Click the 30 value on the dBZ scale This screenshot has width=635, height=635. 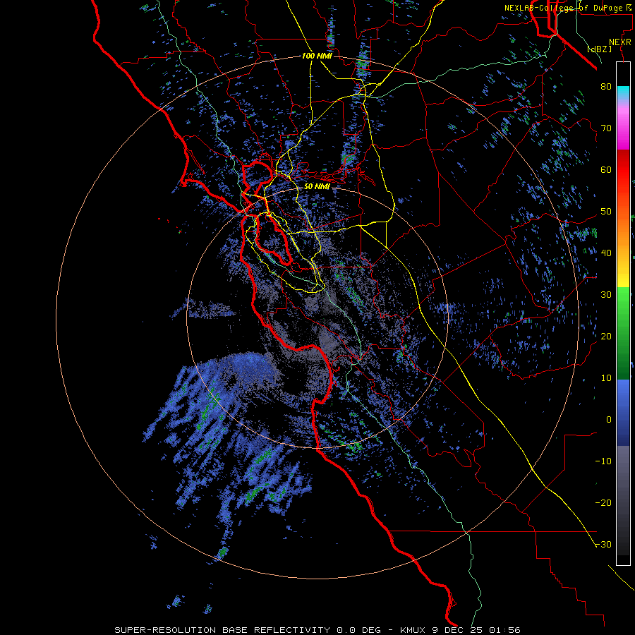point(606,295)
